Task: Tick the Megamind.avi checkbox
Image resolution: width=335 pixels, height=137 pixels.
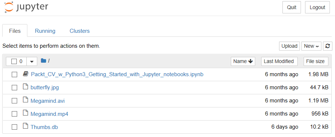Action: pos(14,101)
